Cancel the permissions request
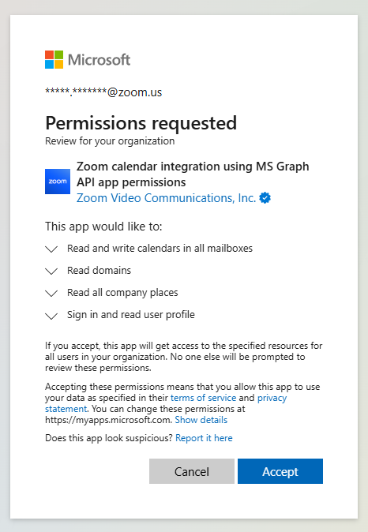Image resolution: width=368 pixels, height=532 pixels. pos(192,471)
